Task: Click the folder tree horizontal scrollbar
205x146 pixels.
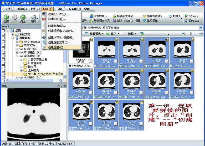Action: 31,80
